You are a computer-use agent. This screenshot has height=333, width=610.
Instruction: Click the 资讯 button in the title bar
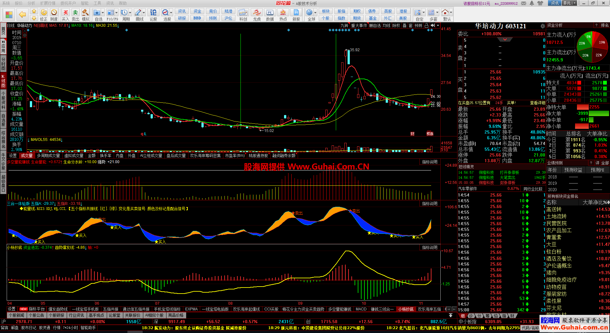[555, 3]
